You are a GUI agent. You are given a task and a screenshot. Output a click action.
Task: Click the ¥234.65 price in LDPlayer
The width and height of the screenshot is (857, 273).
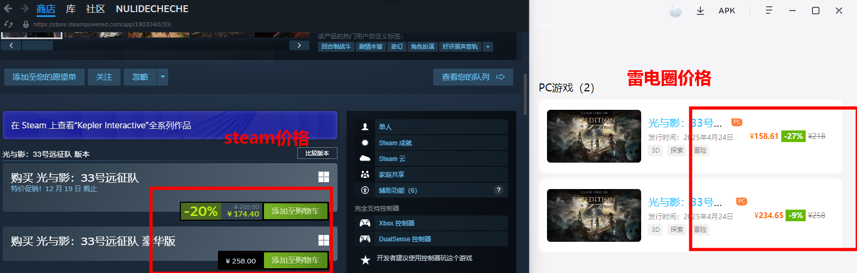tap(769, 215)
